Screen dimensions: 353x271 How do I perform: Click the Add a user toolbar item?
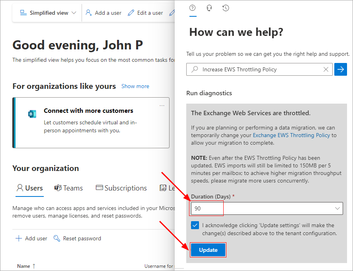click(103, 13)
